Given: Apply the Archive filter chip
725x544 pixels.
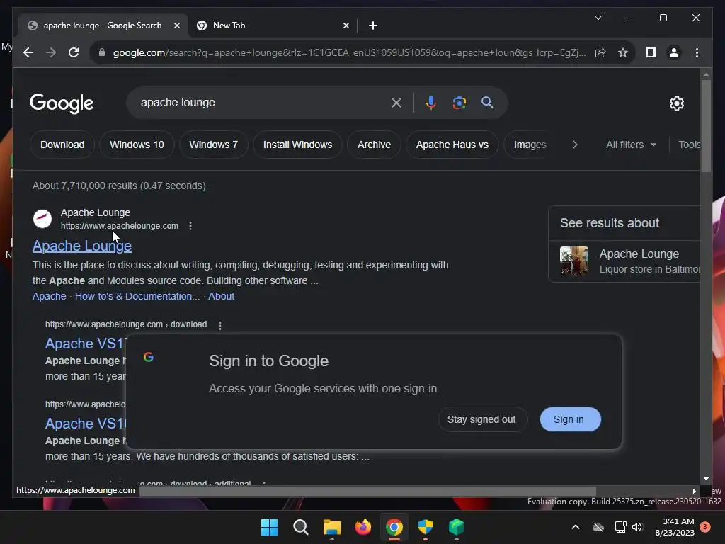Looking at the screenshot, I should coord(374,144).
